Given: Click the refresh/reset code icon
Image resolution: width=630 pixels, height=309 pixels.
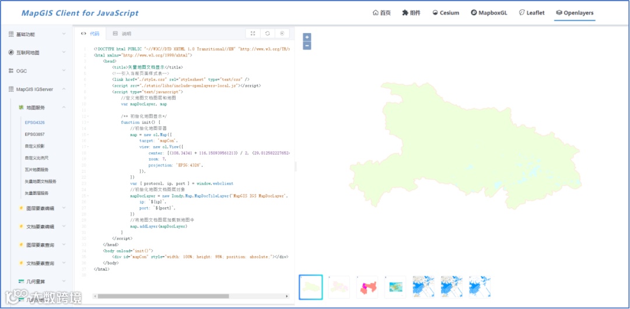Looking at the screenshot, I should pyautogui.click(x=268, y=34).
